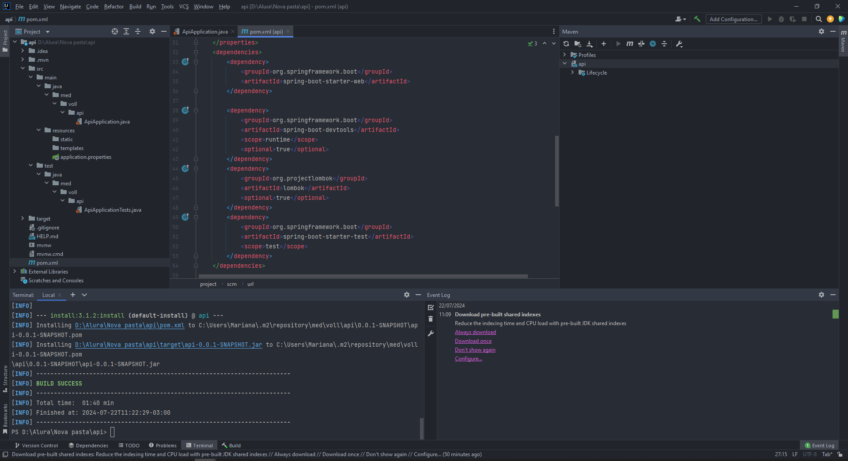Open the VCS menu
848x461 pixels.
(184, 6)
